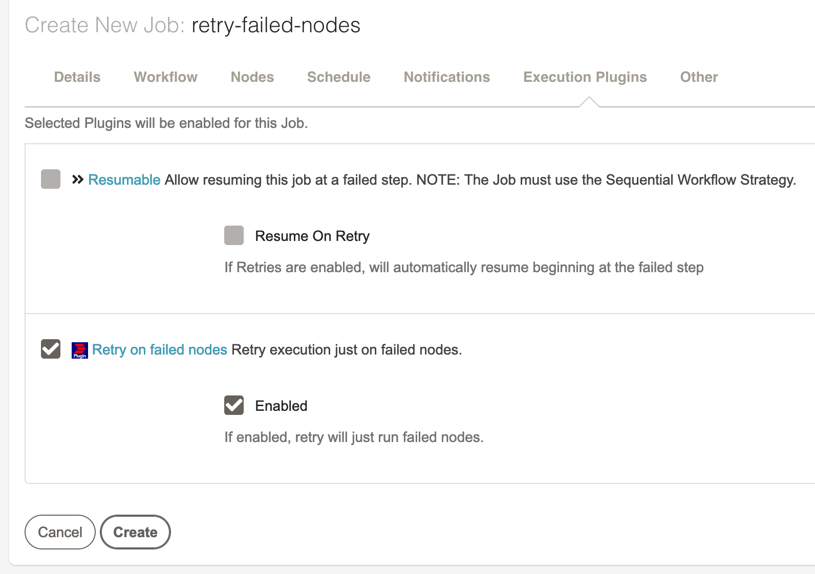Image resolution: width=815 pixels, height=574 pixels.
Task: Open the Retry on failed nodes link
Action: click(x=160, y=349)
